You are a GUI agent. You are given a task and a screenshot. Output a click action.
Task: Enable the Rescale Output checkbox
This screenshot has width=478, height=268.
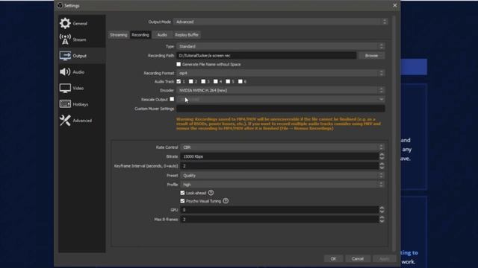point(172,99)
